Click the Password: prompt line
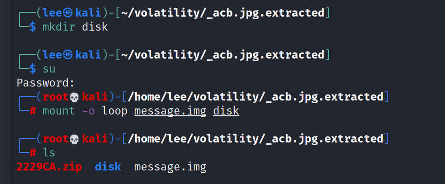445x184 pixels. (46, 83)
